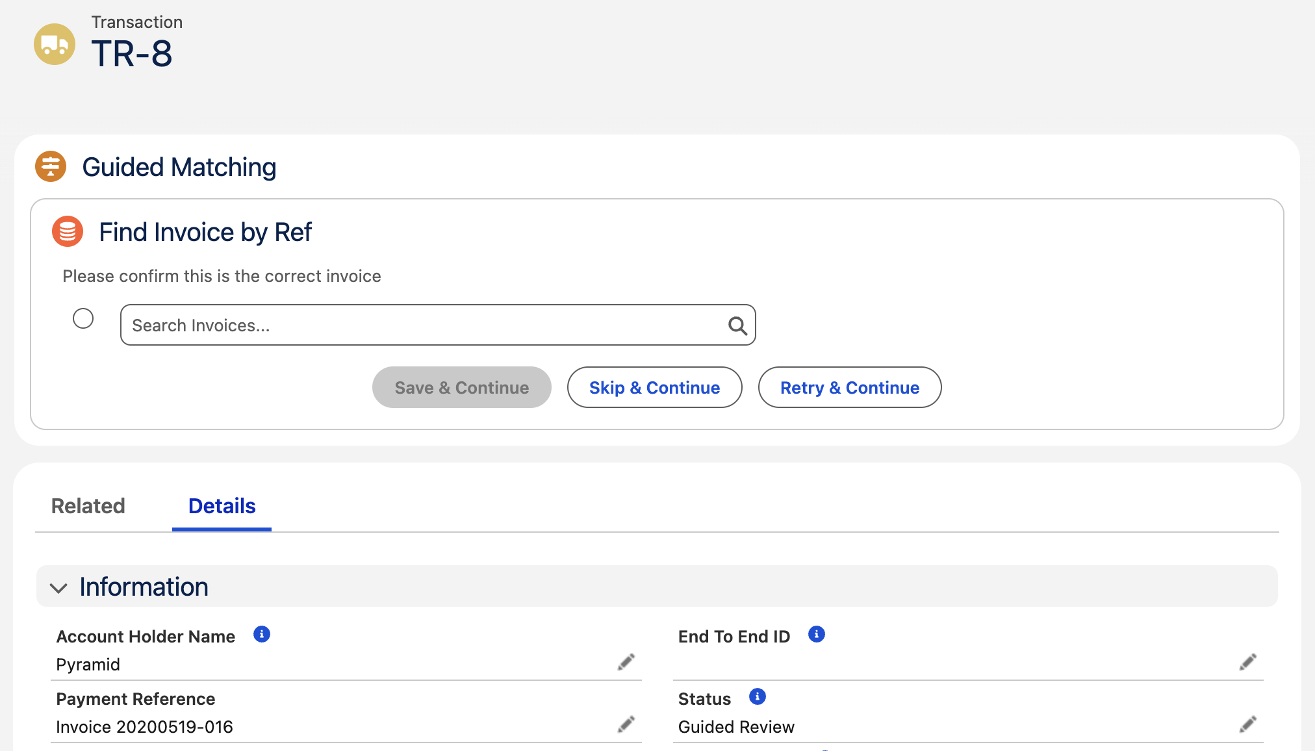Screen dimensions: 1315x751
Task: Select the Details tab
Action: (222, 506)
